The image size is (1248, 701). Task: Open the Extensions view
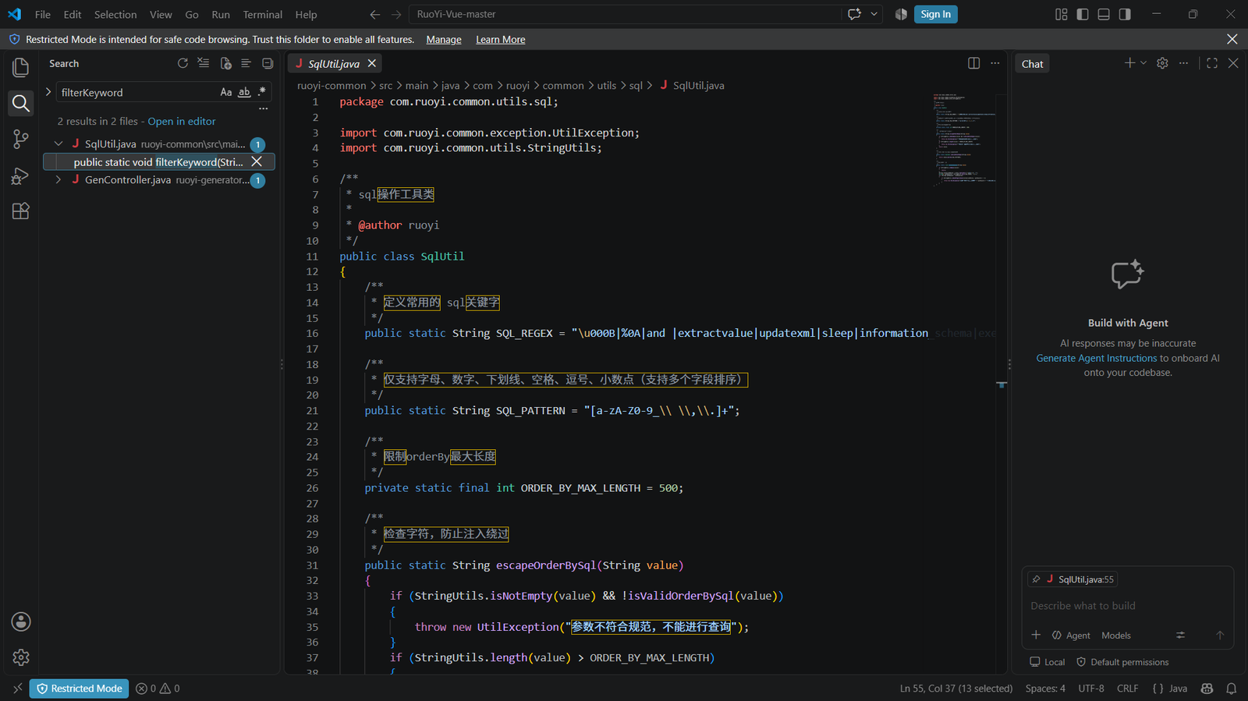click(21, 211)
